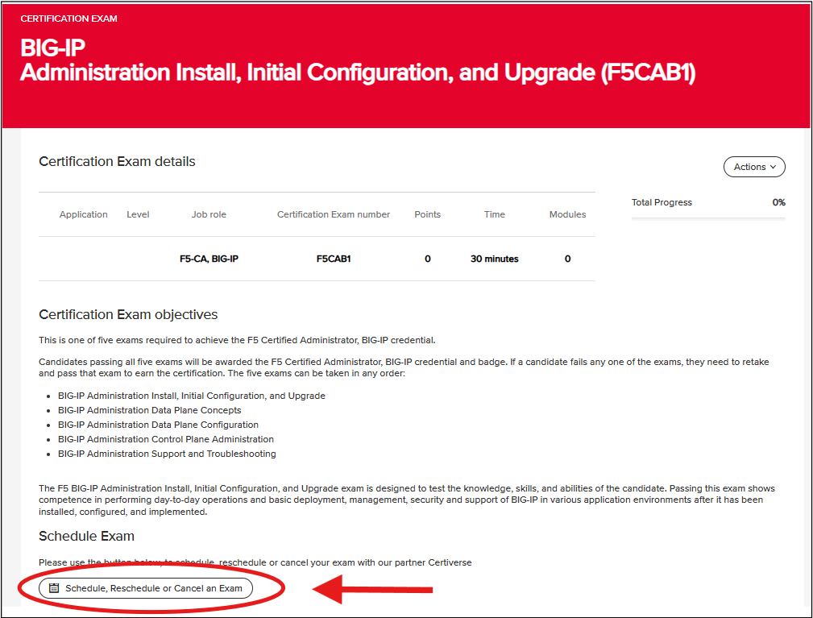Viewport: 813px width, 618px height.
Task: Select the Modules column header
Action: (x=568, y=214)
